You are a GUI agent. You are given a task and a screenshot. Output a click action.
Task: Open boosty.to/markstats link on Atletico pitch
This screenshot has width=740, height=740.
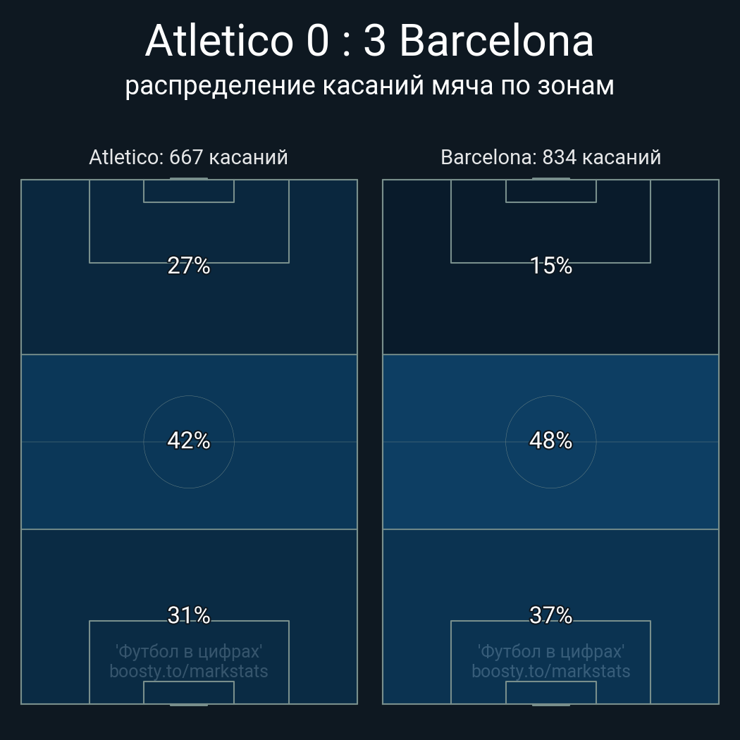click(x=189, y=671)
